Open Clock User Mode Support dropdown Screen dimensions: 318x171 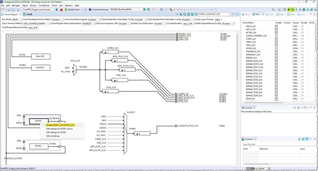click(x=94, y=20)
